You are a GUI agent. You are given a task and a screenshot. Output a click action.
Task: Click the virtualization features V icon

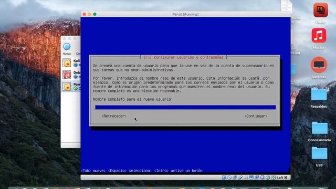(x=262, y=177)
